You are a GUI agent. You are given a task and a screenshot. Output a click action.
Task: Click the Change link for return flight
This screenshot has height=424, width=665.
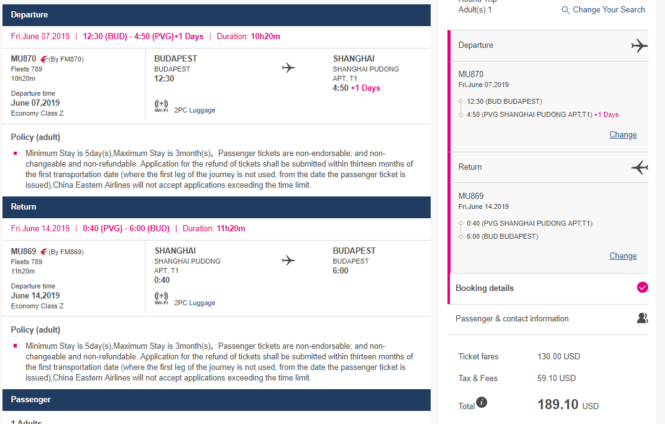coord(623,256)
